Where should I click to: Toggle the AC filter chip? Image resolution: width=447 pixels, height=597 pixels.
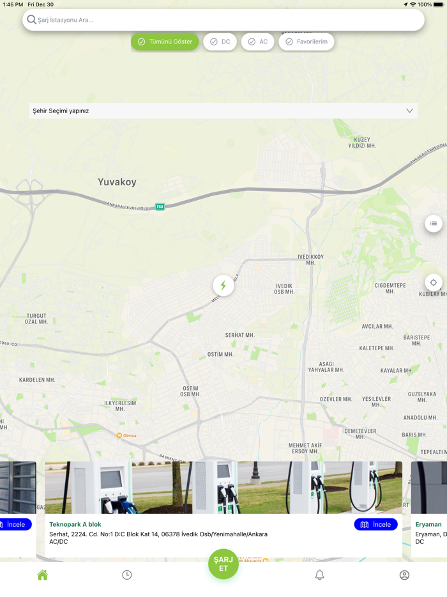257,42
